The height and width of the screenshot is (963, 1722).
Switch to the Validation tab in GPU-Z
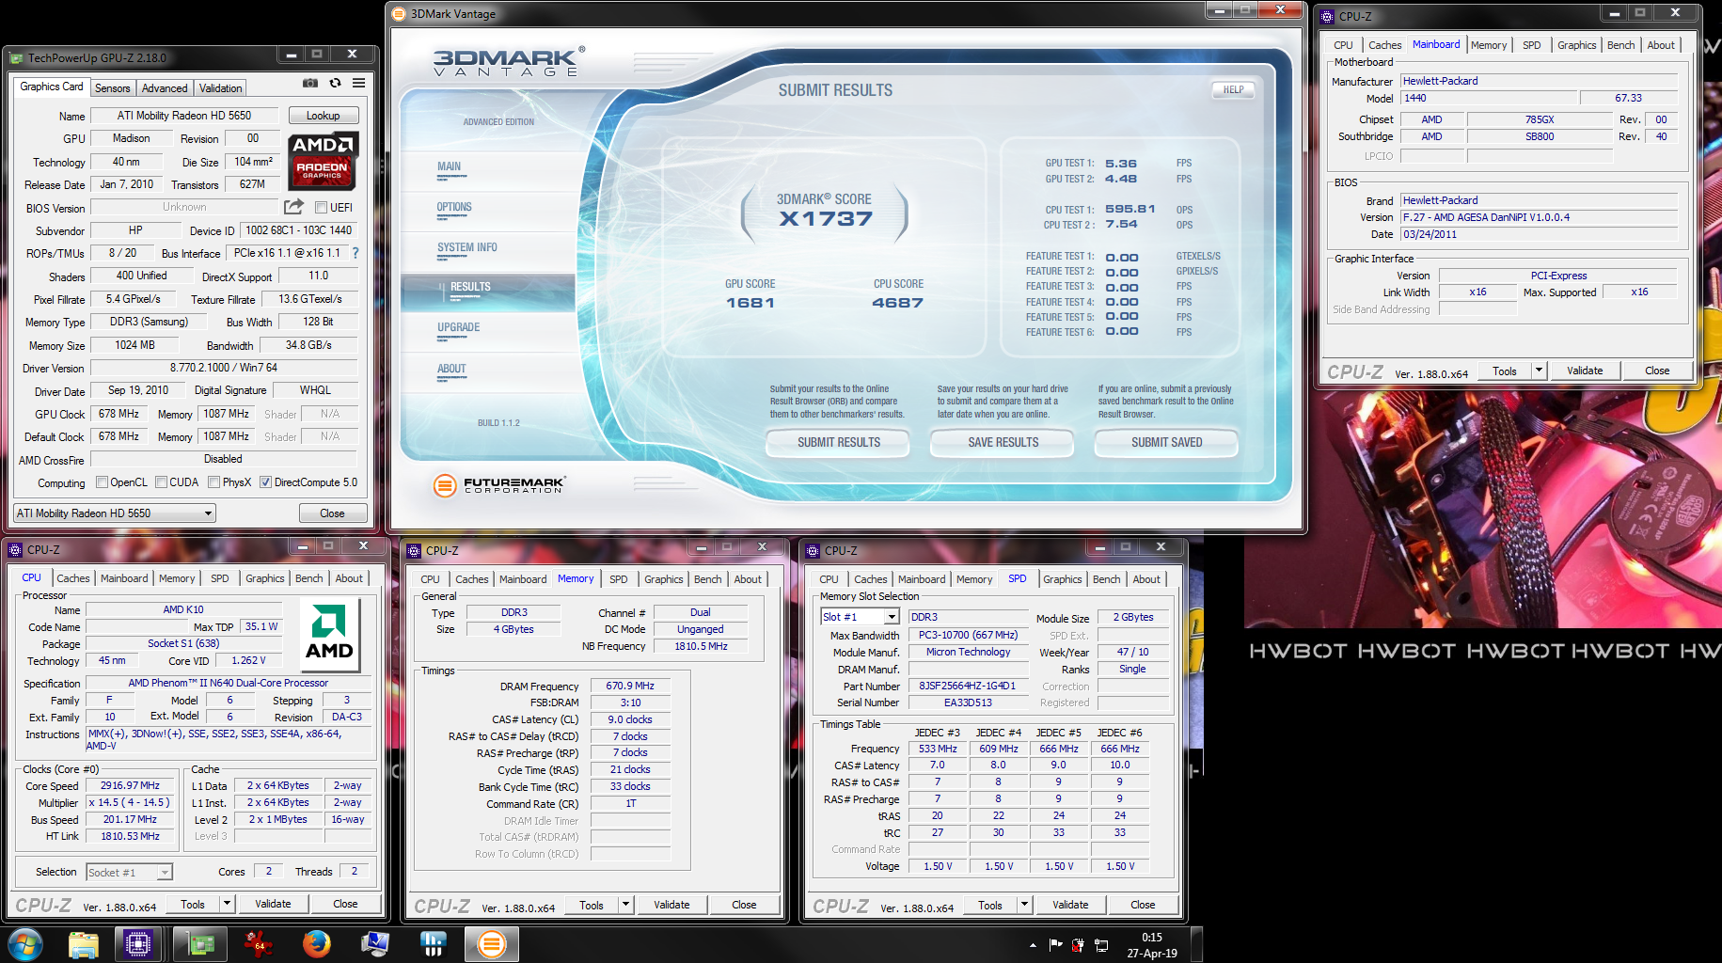(220, 88)
